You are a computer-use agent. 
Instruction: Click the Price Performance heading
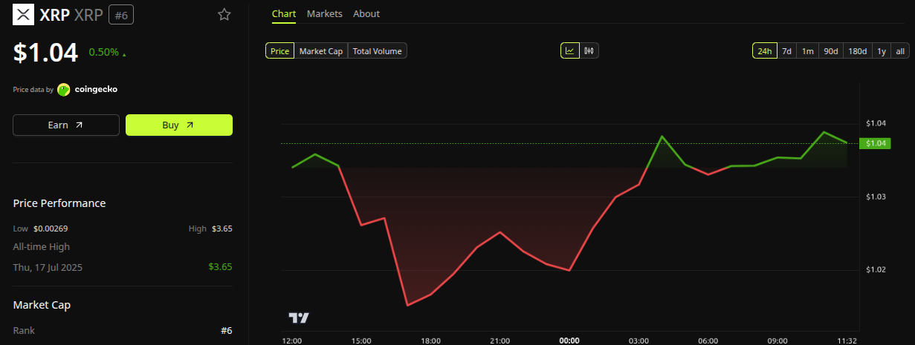pos(59,203)
